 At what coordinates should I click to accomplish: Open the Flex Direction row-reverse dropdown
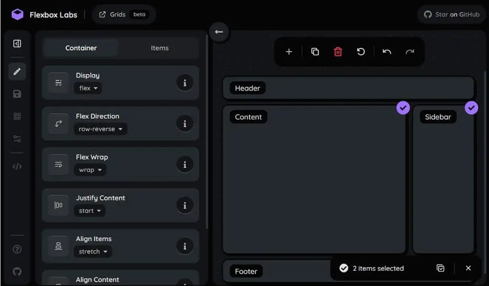[100, 129]
